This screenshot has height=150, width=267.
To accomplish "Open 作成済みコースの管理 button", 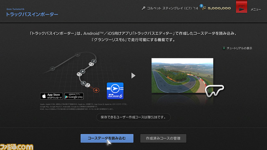I will click(x=163, y=138).
